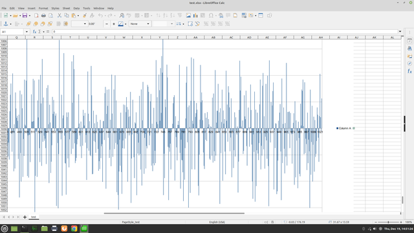
Task: Click the formula input line field
Action: point(224,32)
